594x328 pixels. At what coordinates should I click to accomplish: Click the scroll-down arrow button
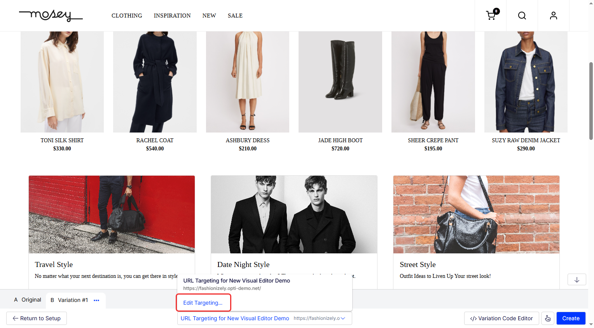[x=577, y=280]
